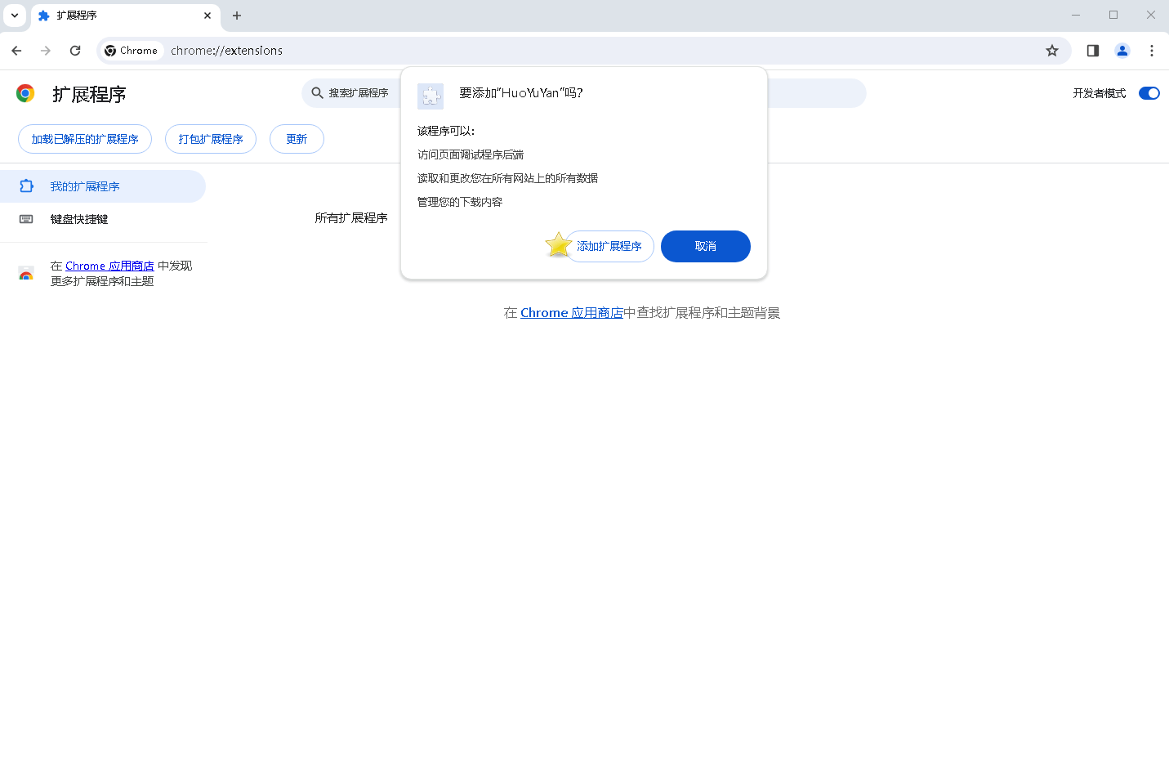Click the 所有扩展程序 heading
This screenshot has height=765, width=1169.
pos(351,218)
